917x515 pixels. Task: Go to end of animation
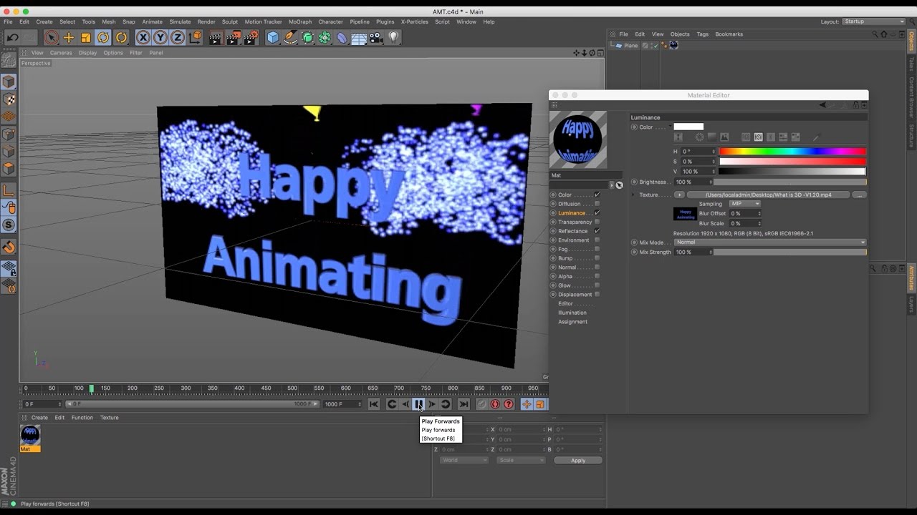point(464,404)
